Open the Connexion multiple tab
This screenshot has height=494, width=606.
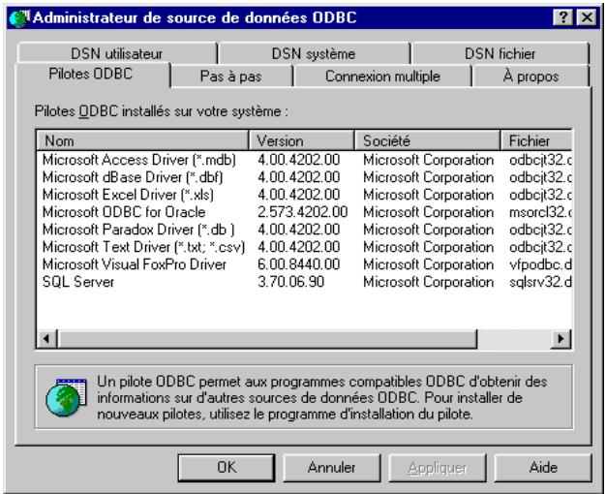pyautogui.click(x=382, y=77)
